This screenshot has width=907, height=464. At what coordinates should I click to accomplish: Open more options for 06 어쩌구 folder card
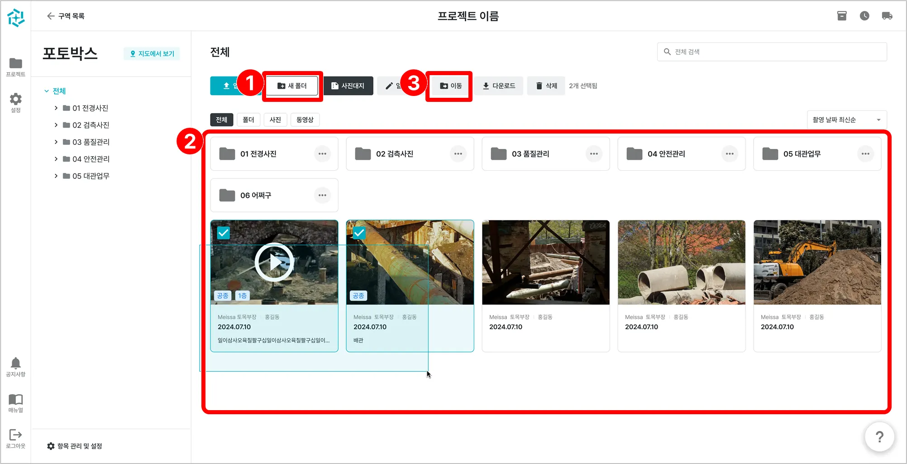click(x=322, y=196)
